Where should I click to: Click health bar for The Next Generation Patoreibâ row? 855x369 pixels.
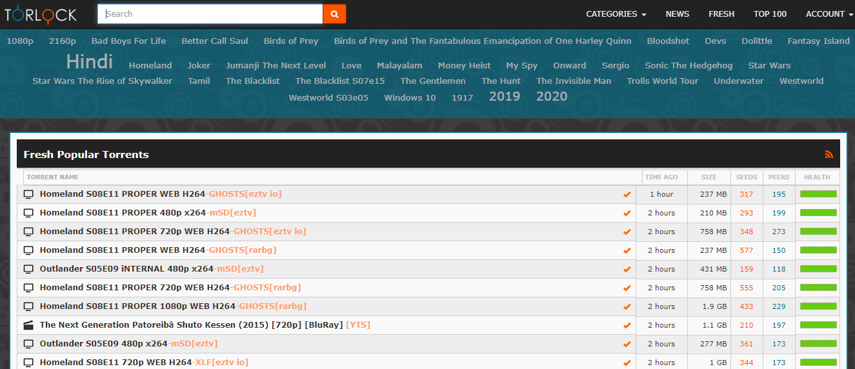coord(818,324)
